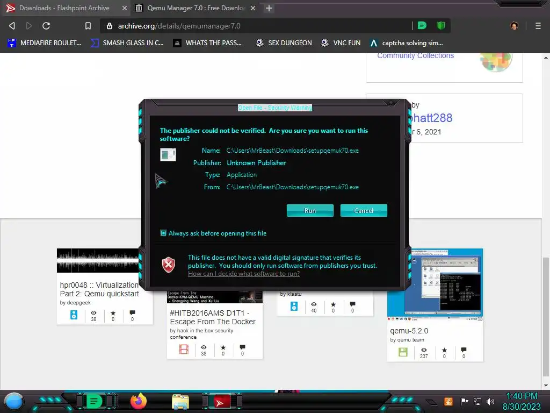This screenshot has height=413, width=550.
Task: Click the Windows Start orb
Action: (x=13, y=401)
